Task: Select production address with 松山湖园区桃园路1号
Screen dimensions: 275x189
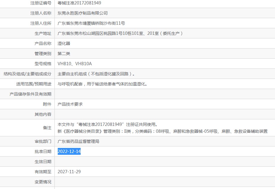Action: (120, 33)
